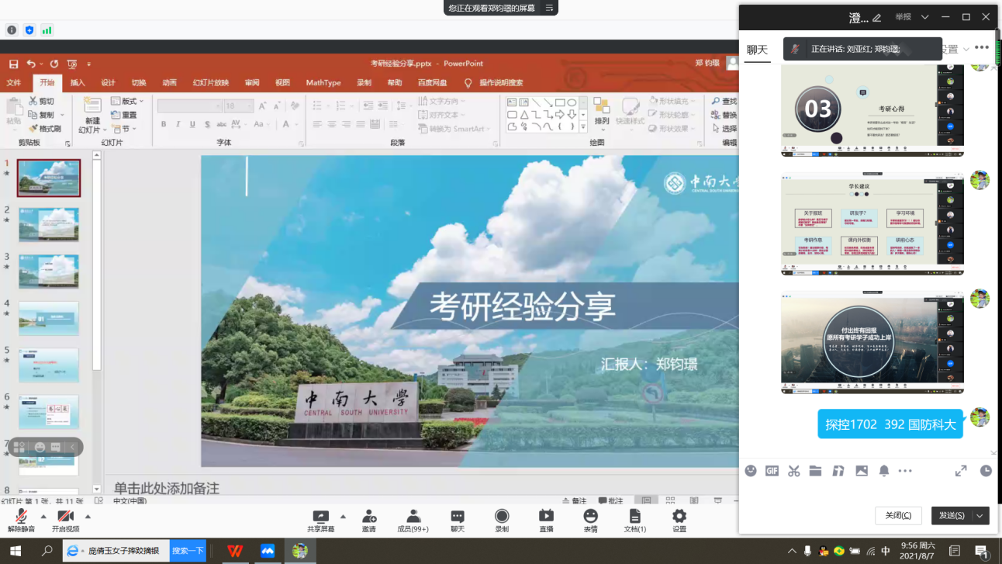Expand the arrow next to 共享屏幕
The image size is (1002, 564).
point(343,515)
